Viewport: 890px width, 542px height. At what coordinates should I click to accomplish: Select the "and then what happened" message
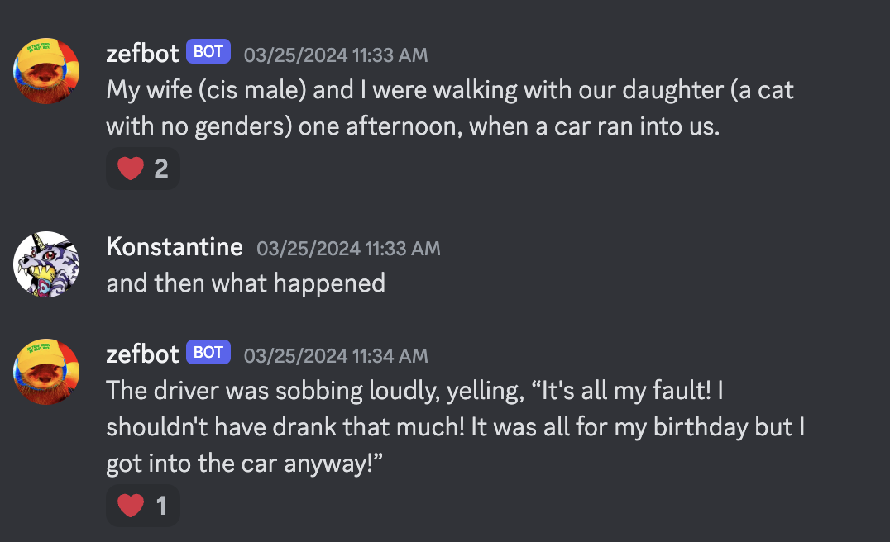click(246, 283)
